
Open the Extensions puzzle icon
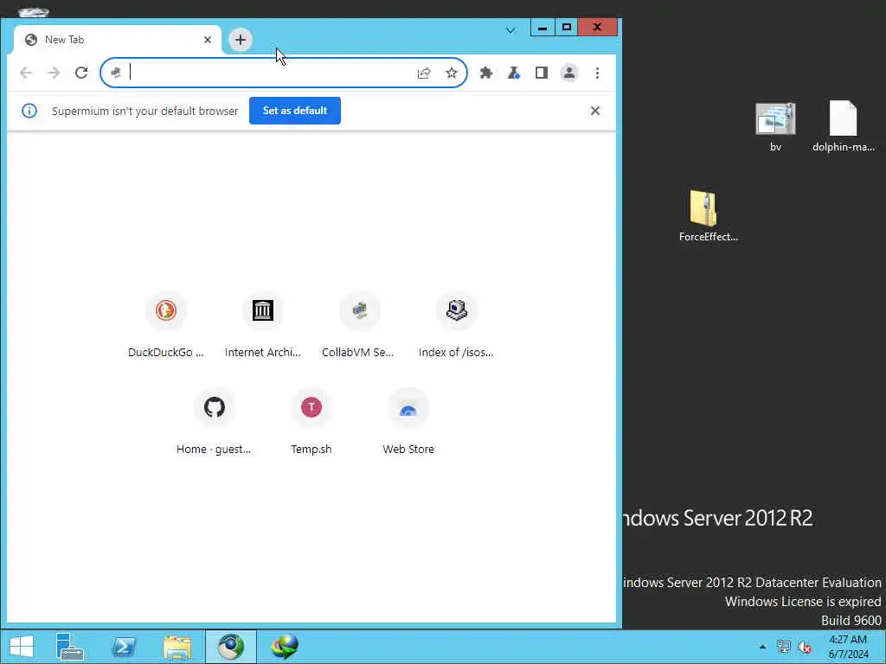(x=486, y=73)
